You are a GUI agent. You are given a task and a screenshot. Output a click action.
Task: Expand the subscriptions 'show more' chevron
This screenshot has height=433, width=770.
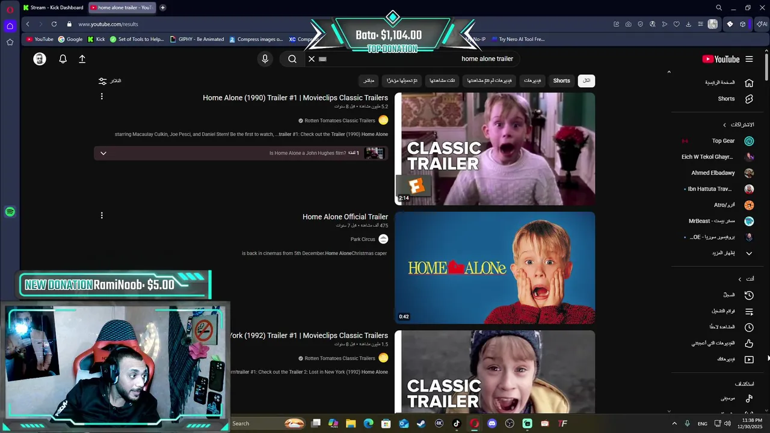tap(749, 253)
